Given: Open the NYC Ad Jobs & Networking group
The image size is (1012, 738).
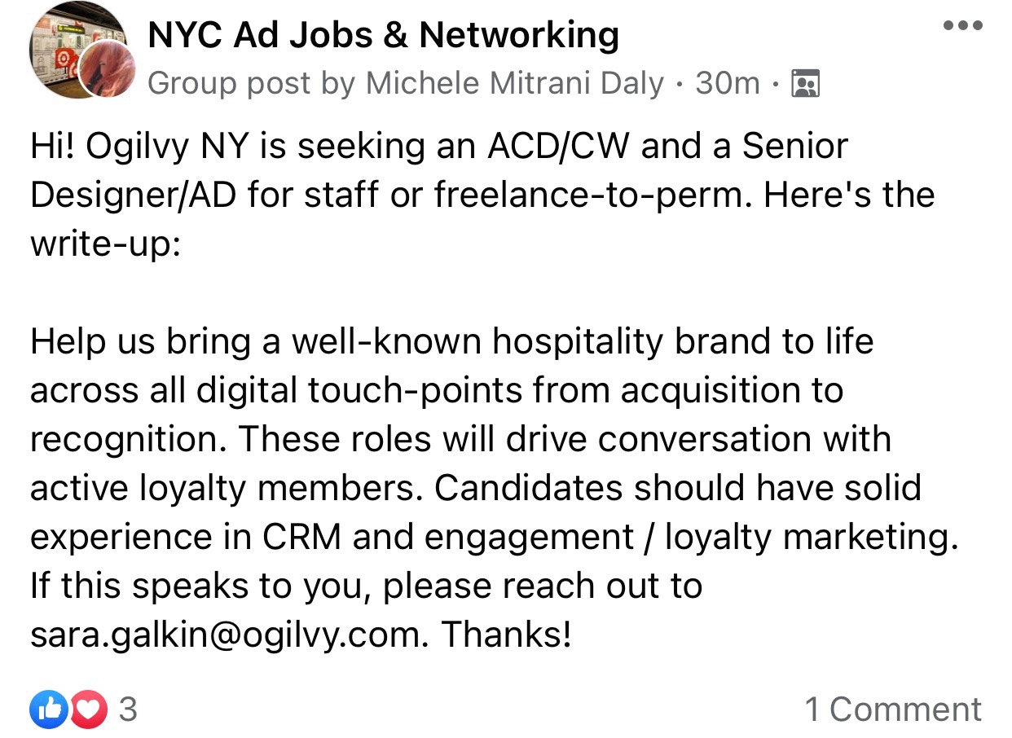Looking at the screenshot, I should tap(383, 35).
